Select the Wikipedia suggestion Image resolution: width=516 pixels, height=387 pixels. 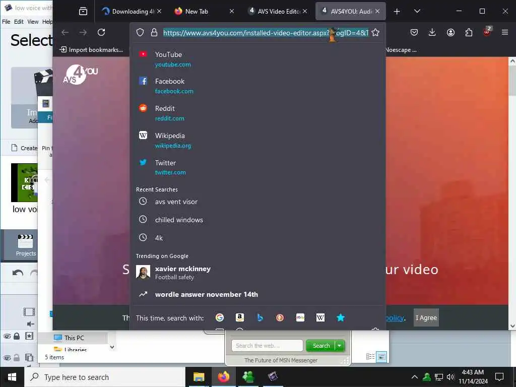coord(257,141)
